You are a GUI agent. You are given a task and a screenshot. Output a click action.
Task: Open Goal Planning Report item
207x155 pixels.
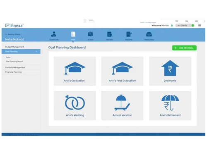point(14,62)
